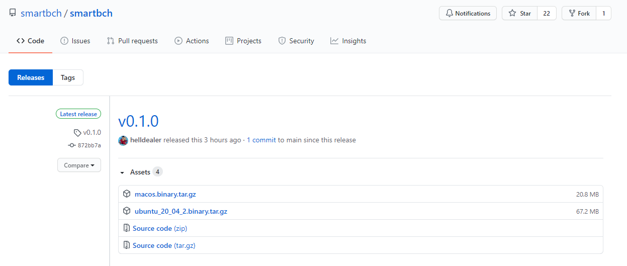627x266 pixels.
Task: Open the Insights tab
Action: point(348,41)
